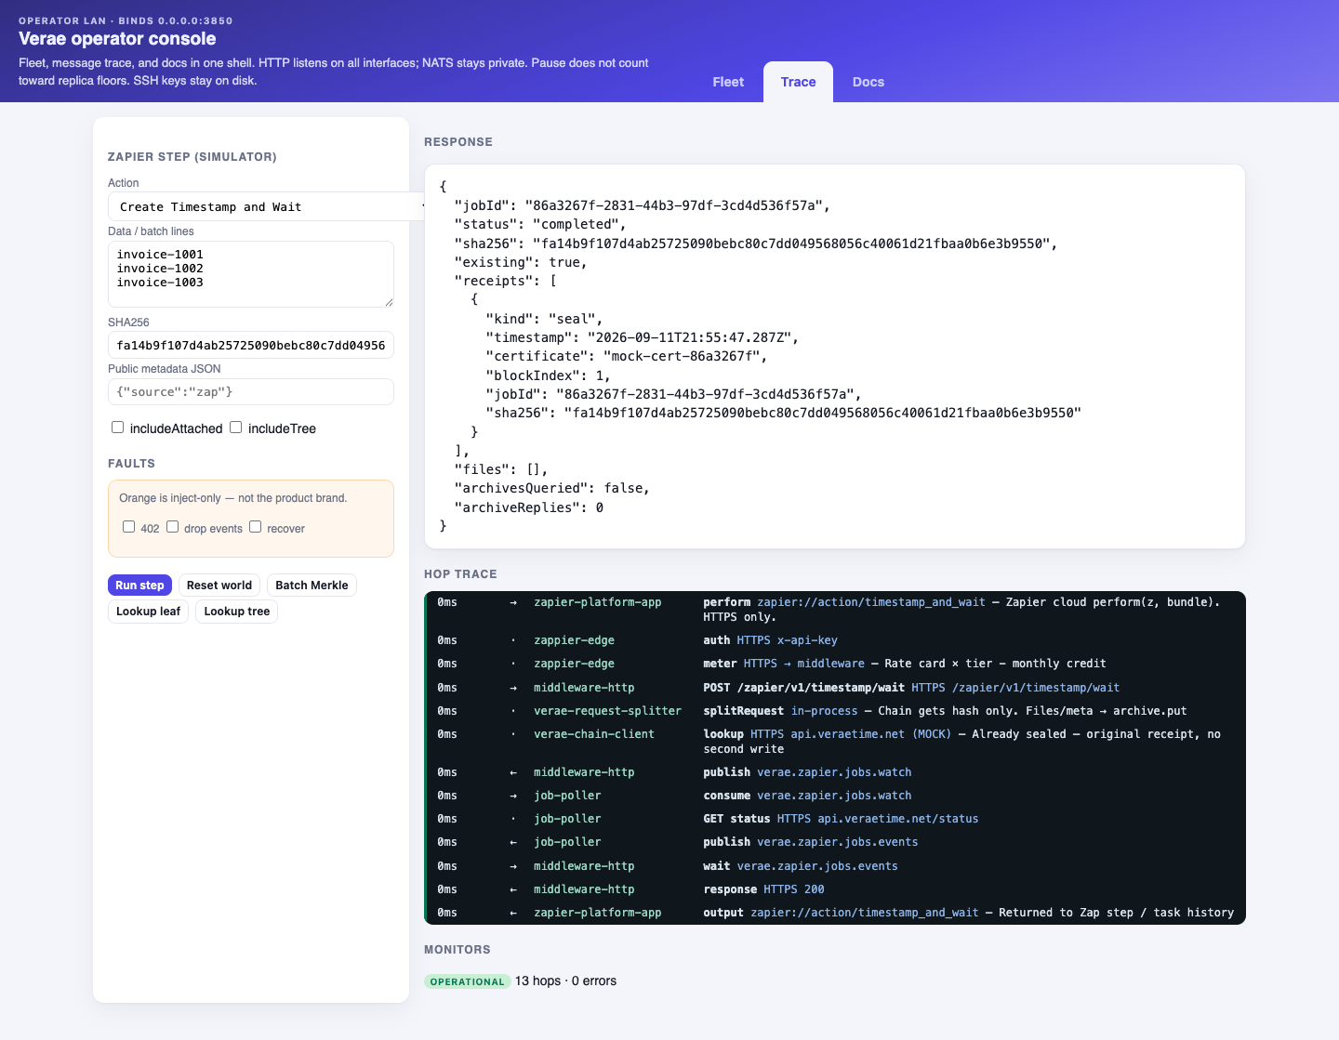Viewport: 1339px width, 1040px height.
Task: Start a Batch Merkle run
Action: point(312,585)
